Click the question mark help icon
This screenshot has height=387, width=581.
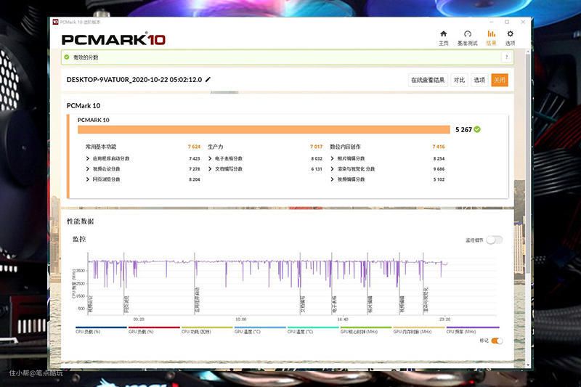(505, 57)
